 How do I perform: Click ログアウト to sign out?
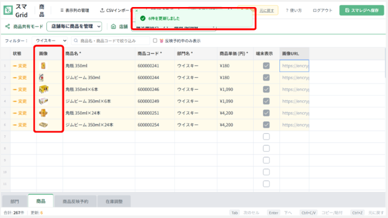click(x=322, y=11)
